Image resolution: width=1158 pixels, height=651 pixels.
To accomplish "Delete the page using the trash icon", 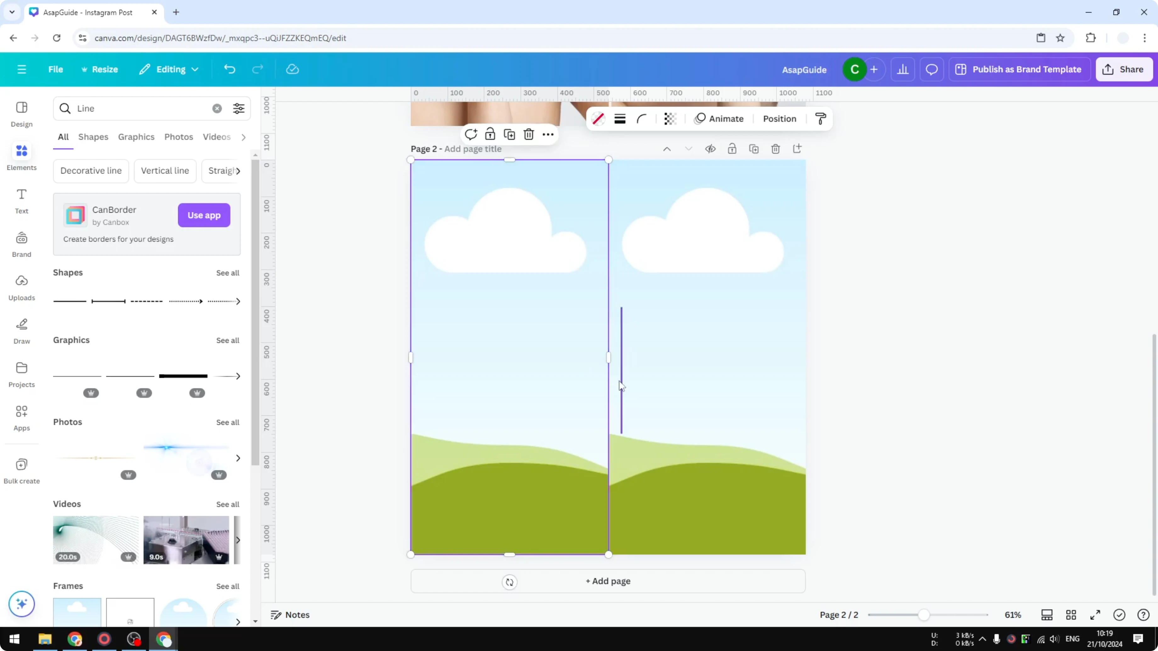I will pos(775,149).
